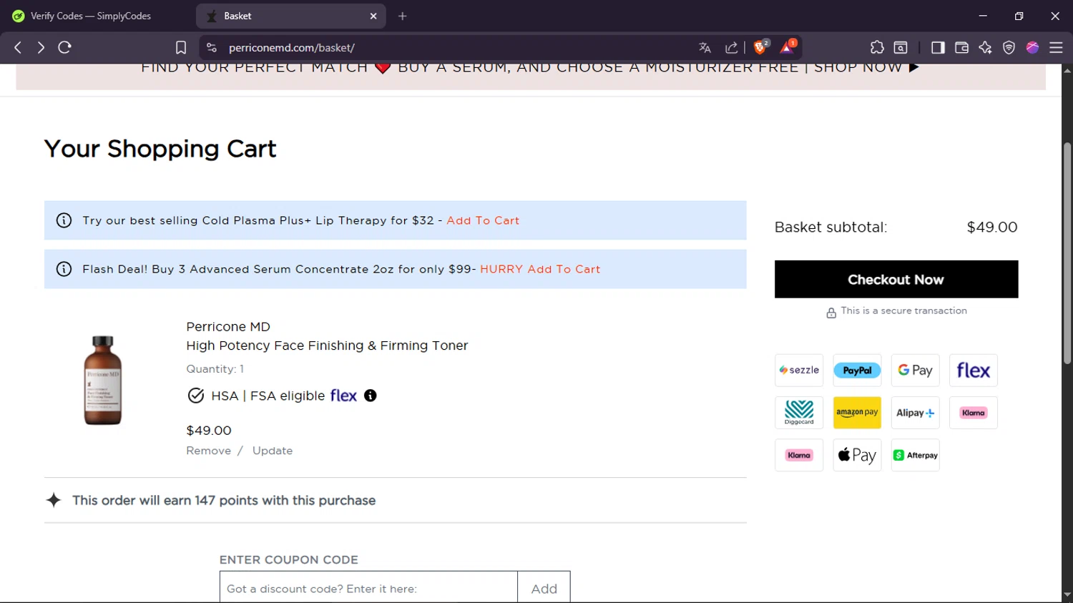Click the flex logo beside HSA | FSA eligible
The height and width of the screenshot is (603, 1073).
pos(343,396)
